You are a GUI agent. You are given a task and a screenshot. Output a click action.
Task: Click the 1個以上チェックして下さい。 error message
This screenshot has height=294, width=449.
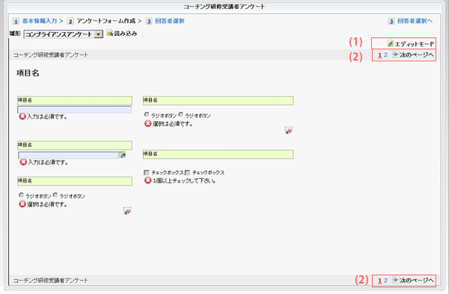[184, 181]
